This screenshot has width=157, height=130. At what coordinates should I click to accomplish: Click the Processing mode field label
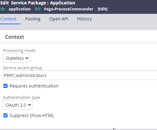tap(19, 51)
